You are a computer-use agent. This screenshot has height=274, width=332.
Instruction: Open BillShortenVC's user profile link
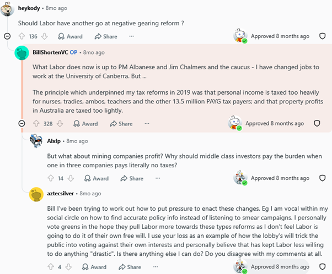(50, 52)
